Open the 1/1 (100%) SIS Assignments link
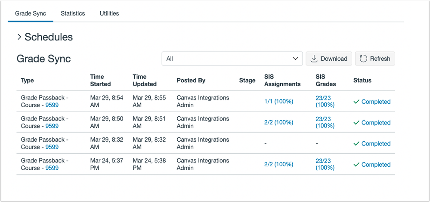The height and width of the screenshot is (202, 430). tap(278, 102)
